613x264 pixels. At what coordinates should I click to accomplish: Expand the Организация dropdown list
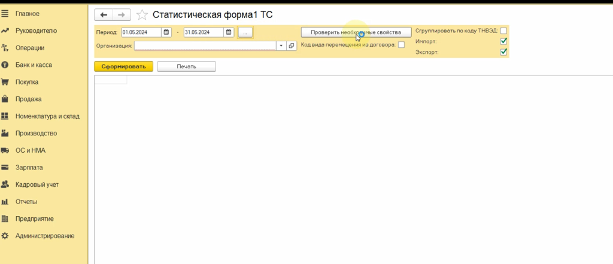tap(281, 45)
